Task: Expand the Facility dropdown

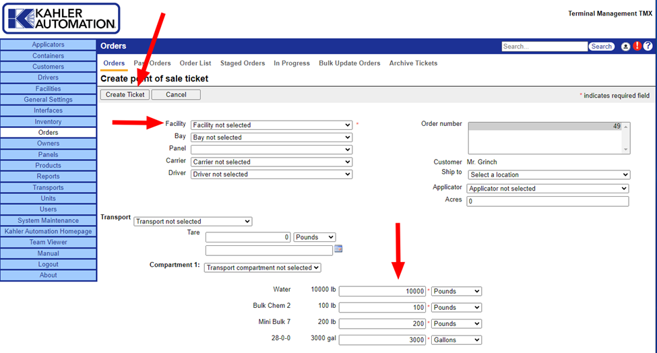Action: (272, 125)
